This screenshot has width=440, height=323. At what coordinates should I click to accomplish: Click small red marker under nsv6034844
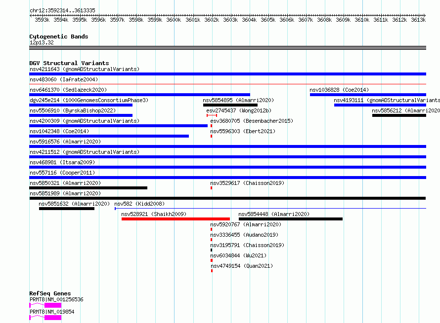tap(212, 260)
